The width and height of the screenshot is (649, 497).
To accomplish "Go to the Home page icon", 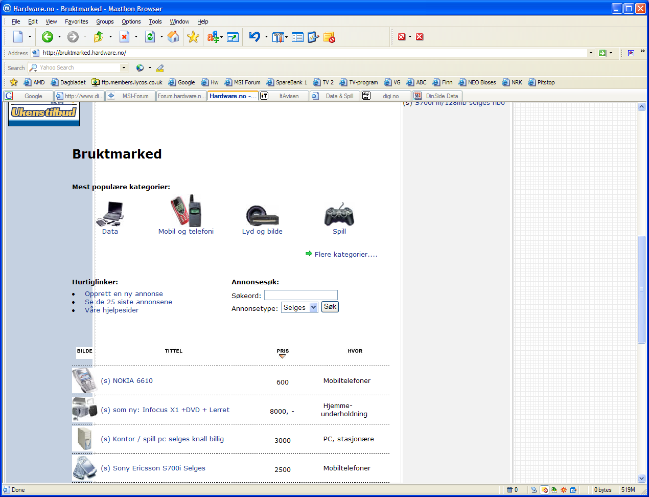I will click(173, 37).
